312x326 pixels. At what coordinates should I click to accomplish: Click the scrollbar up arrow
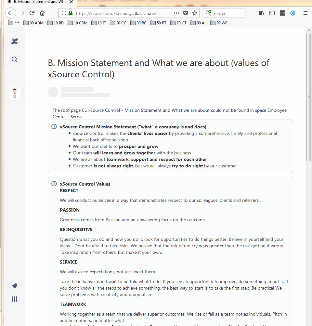click(x=309, y=30)
